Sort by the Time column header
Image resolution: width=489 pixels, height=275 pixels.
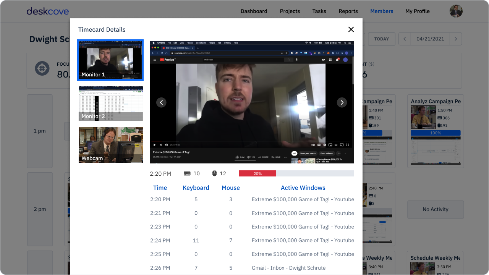pyautogui.click(x=160, y=188)
